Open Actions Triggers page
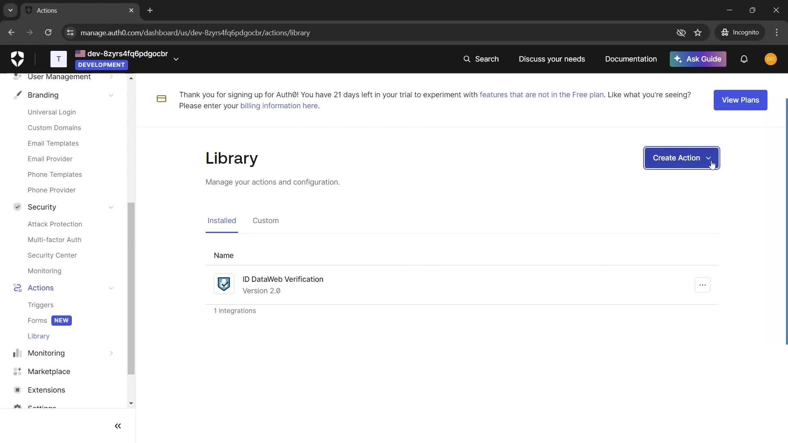The width and height of the screenshot is (788, 443). point(40,305)
